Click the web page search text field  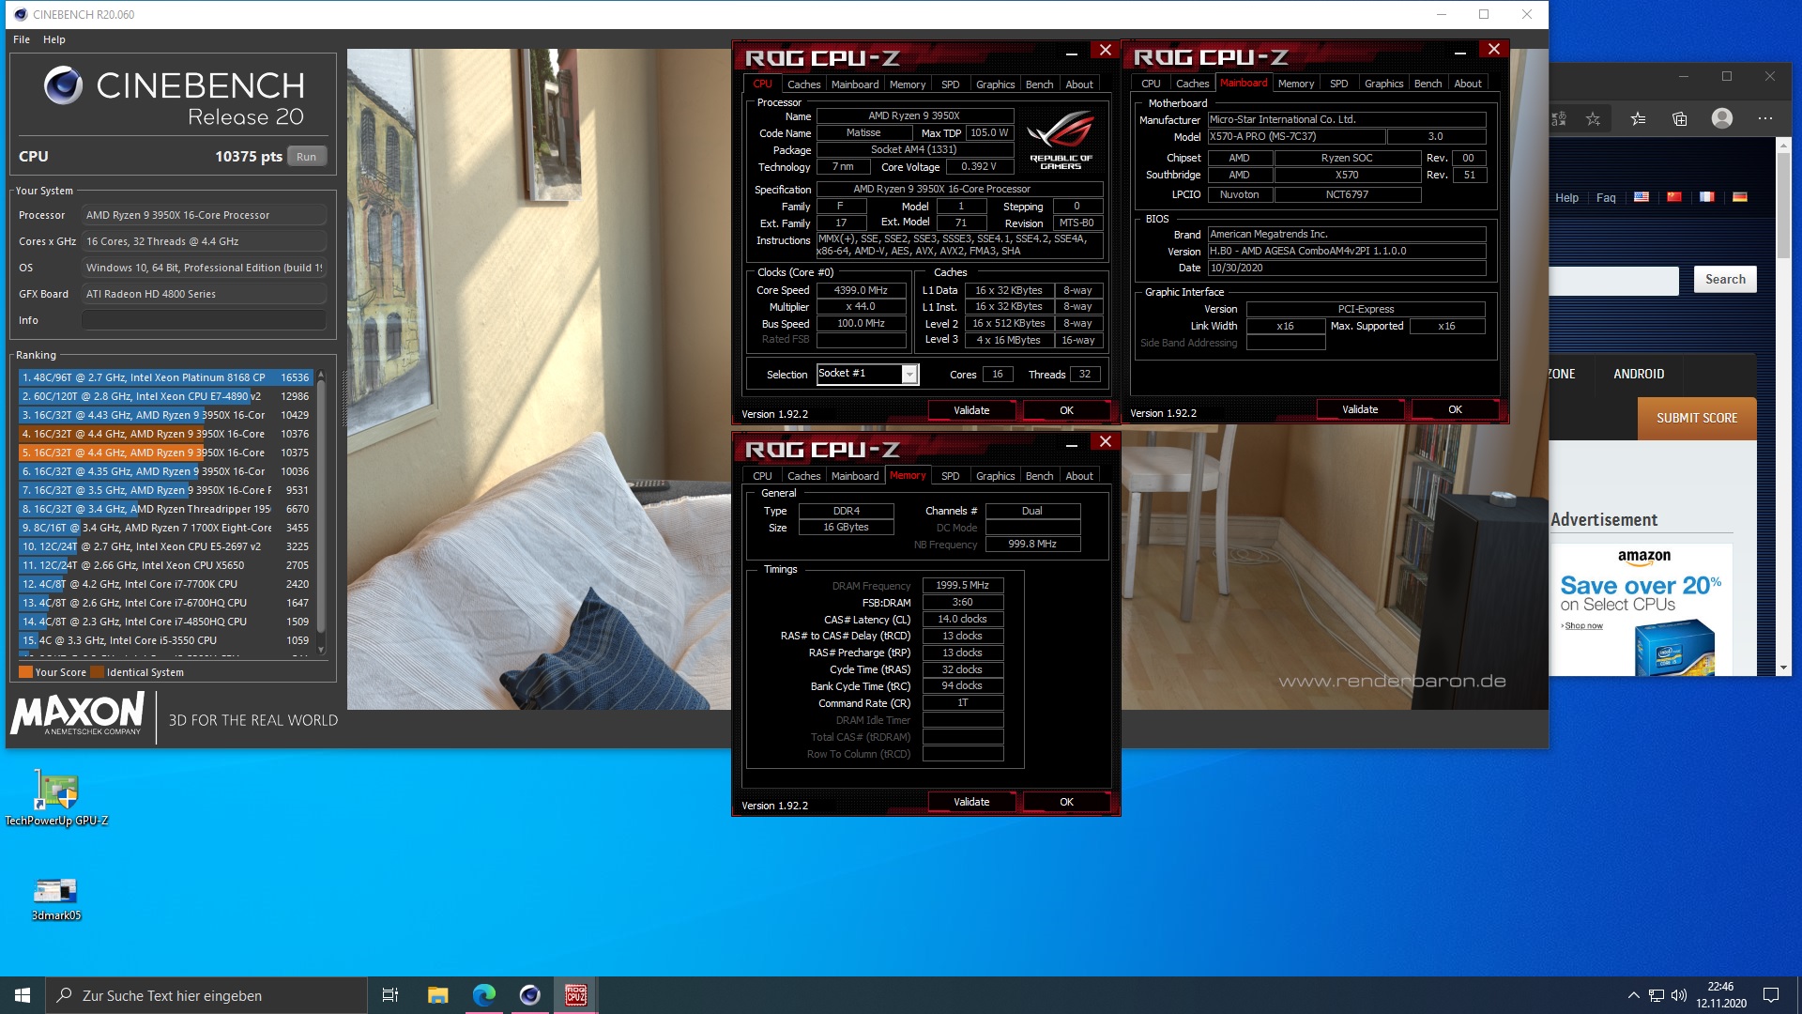(1614, 280)
